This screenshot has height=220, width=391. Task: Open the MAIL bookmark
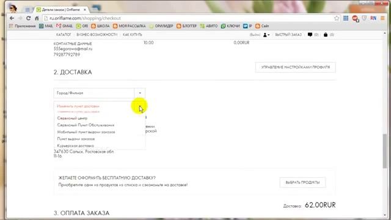[46, 26]
